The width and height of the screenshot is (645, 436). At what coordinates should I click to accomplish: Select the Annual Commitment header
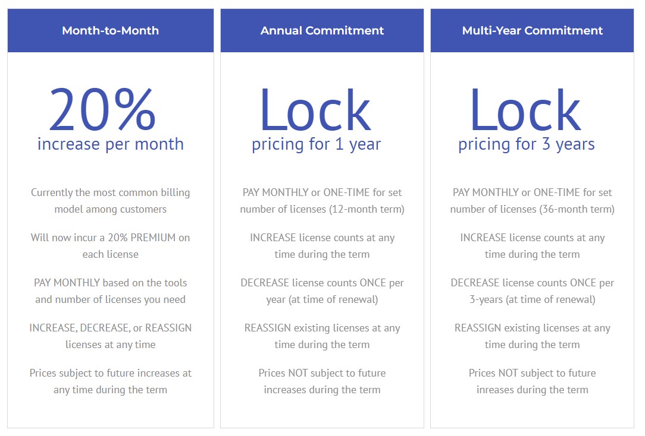tap(322, 30)
